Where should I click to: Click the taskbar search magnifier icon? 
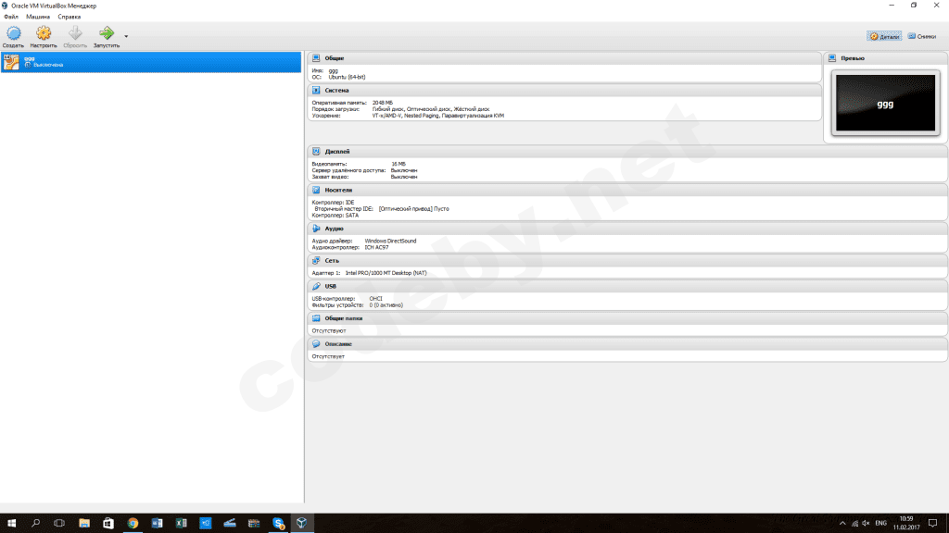click(x=36, y=524)
